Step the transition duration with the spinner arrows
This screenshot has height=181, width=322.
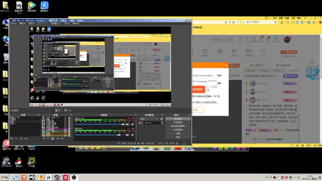click(162, 123)
